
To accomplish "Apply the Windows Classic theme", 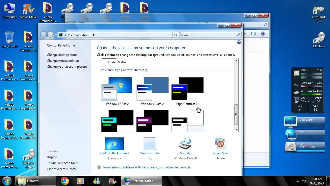I will click(x=152, y=91).
